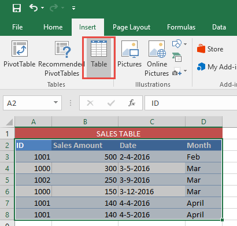Click the Select All corner triangle

(x=9, y=122)
